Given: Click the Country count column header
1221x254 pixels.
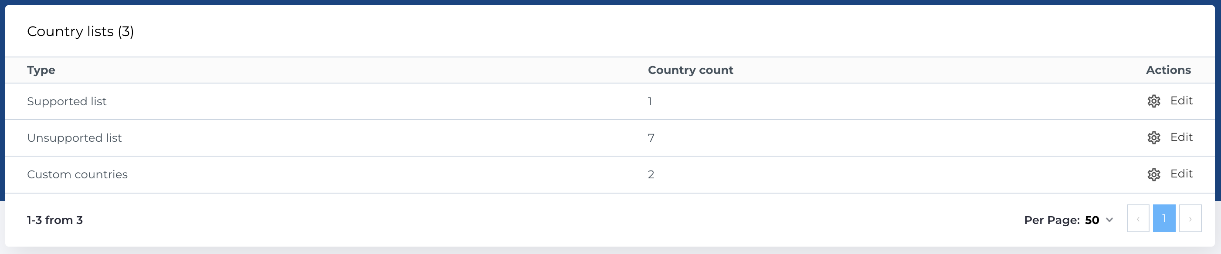Looking at the screenshot, I should tap(690, 70).
